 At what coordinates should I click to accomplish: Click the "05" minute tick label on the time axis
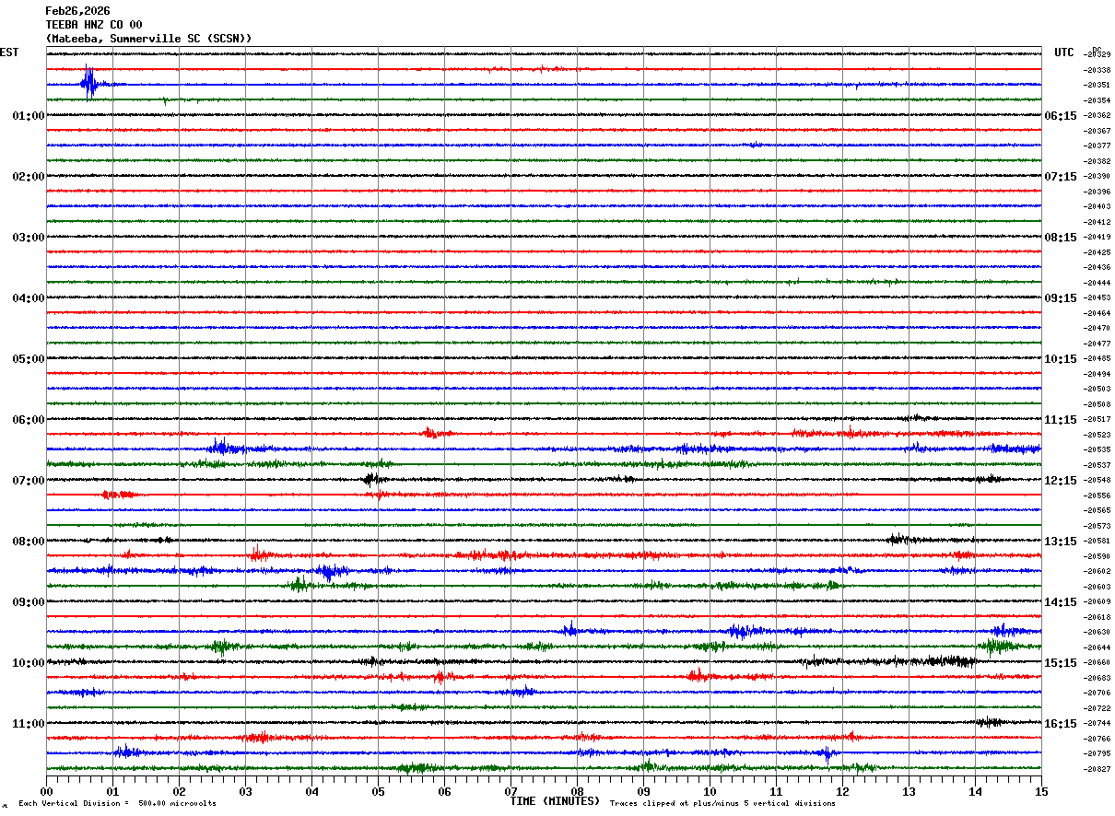[x=378, y=791]
